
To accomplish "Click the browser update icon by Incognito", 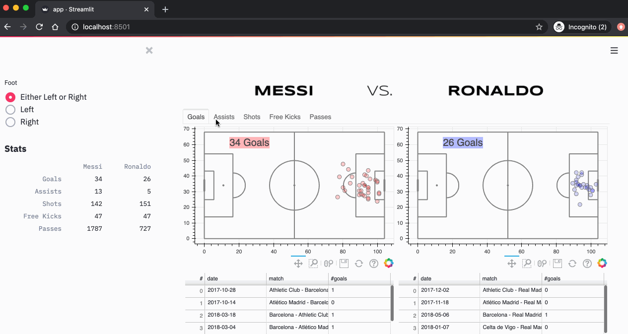I will tap(621, 27).
